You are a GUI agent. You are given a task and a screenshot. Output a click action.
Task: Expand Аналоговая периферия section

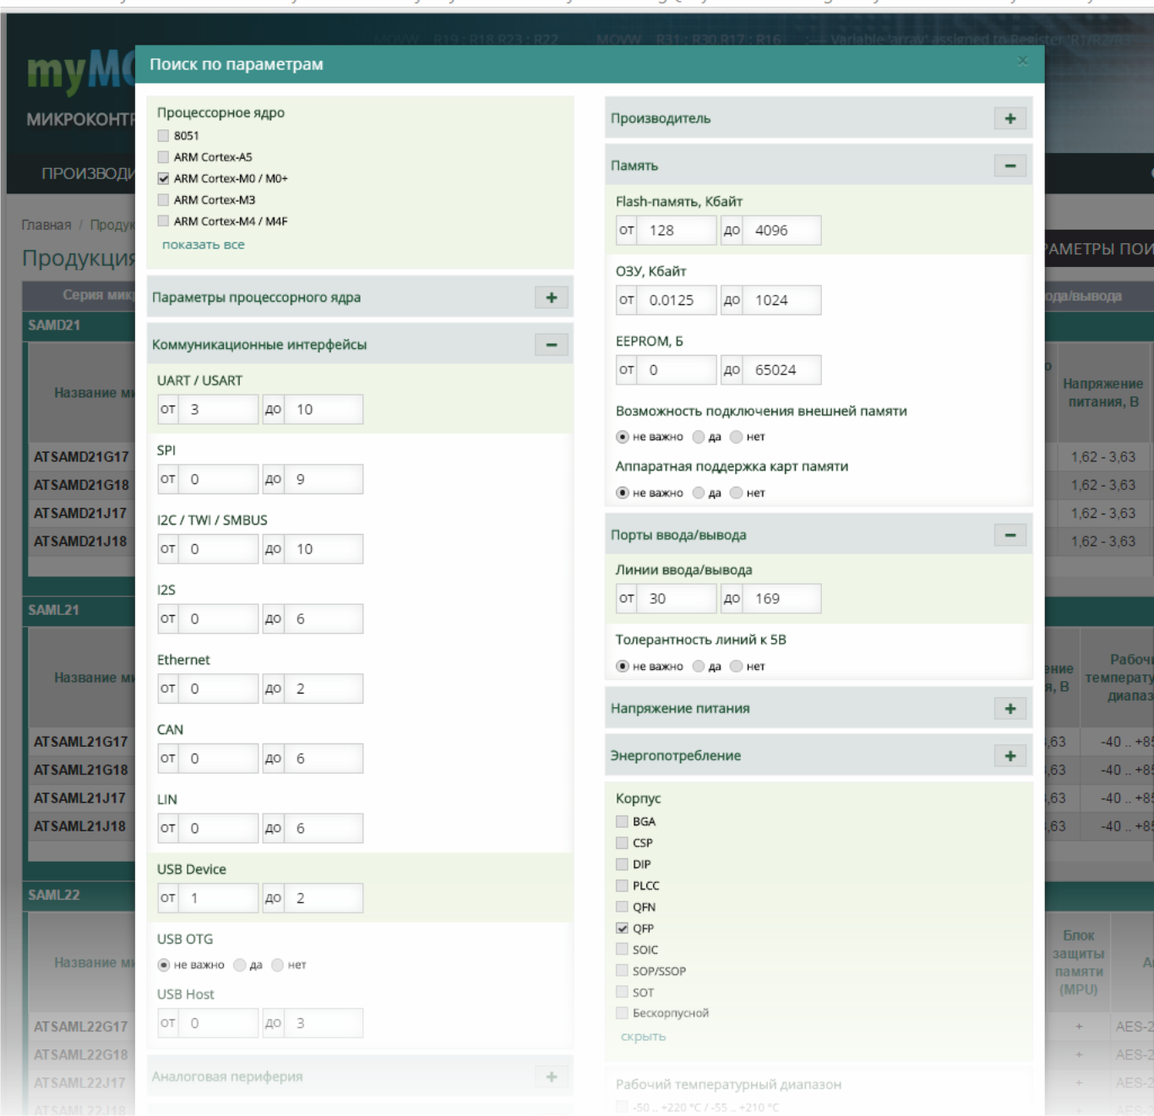pos(551,1077)
